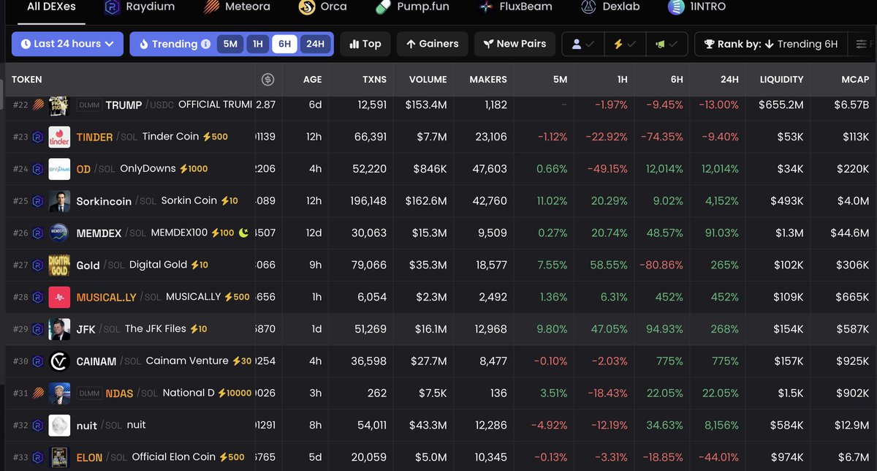Open the Raydium DEX tab
Screen dimensions: 877x471
point(140,7)
